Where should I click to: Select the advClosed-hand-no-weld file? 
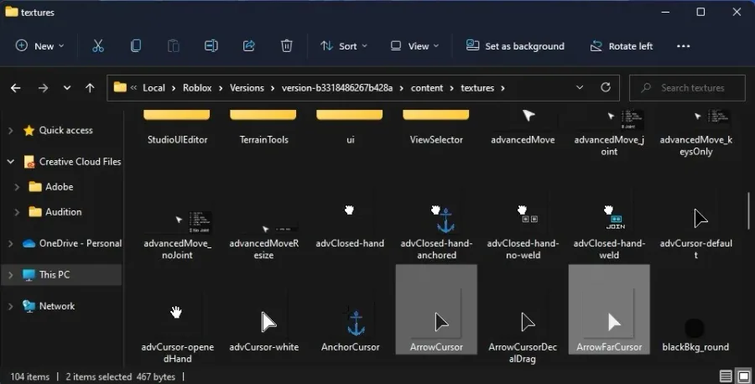click(x=523, y=232)
